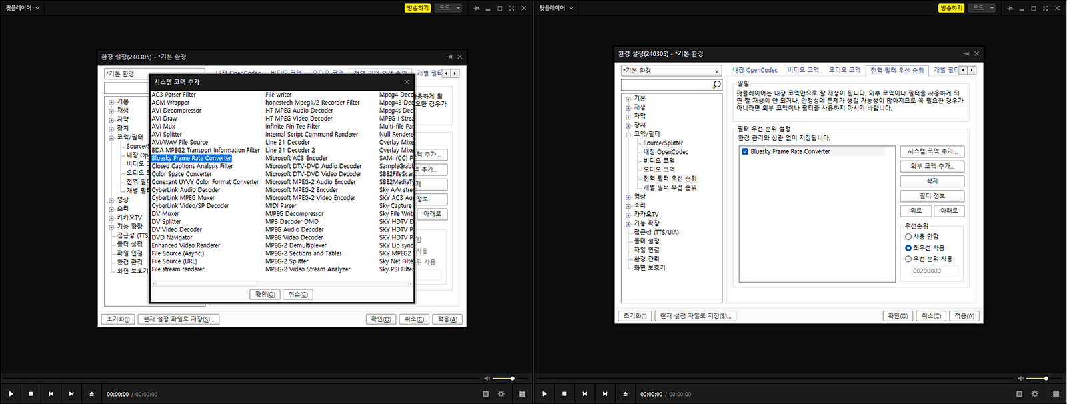Open the 내장 OpenCodec tab in right dialog
1067x404 pixels.
point(755,70)
